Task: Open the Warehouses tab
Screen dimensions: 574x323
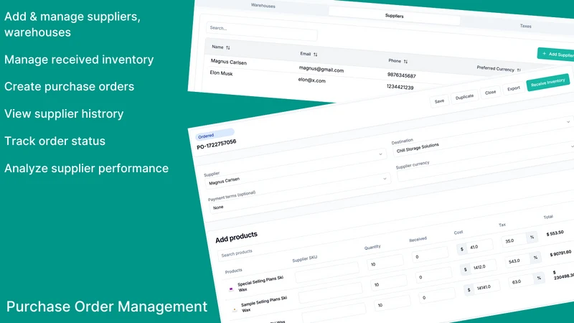Action: (263, 6)
